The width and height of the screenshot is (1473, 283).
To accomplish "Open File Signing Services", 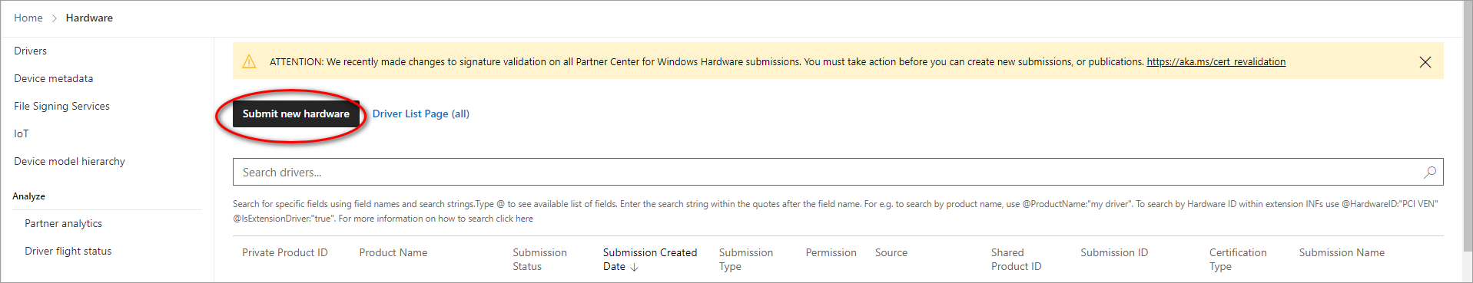I will tap(61, 106).
